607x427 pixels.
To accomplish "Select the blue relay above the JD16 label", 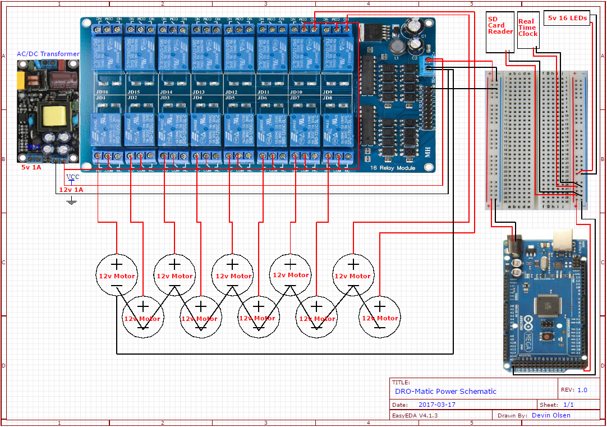I will (x=107, y=54).
